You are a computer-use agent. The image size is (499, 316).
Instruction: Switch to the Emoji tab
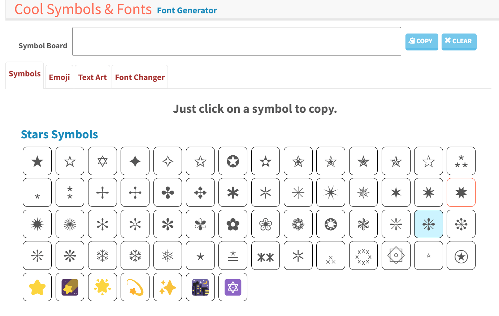pos(59,77)
